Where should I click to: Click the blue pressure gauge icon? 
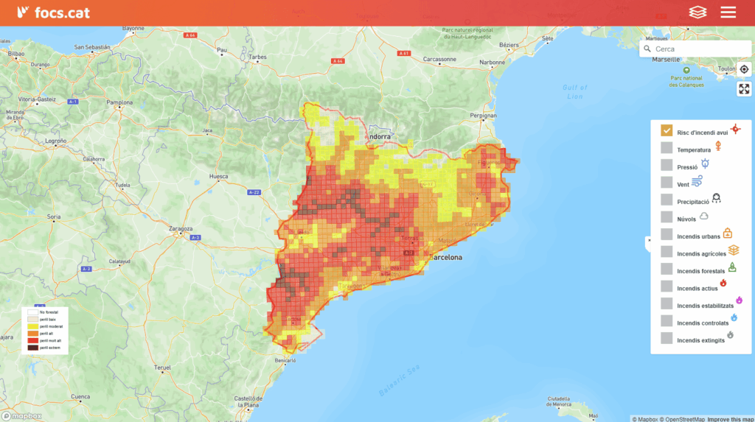[705, 163]
